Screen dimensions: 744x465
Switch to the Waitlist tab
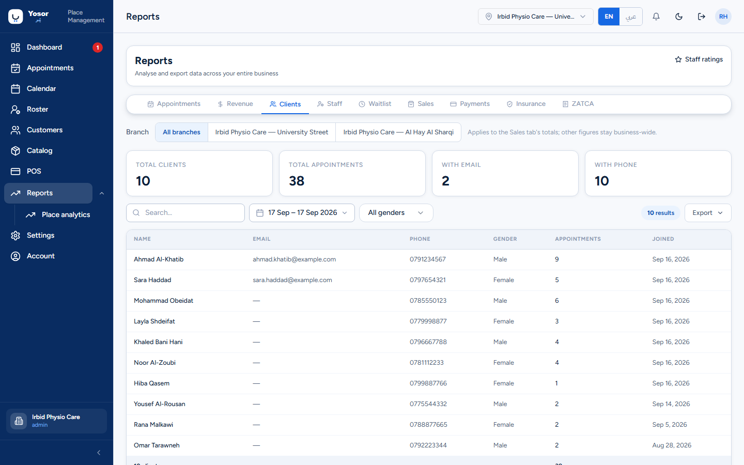[x=375, y=104]
